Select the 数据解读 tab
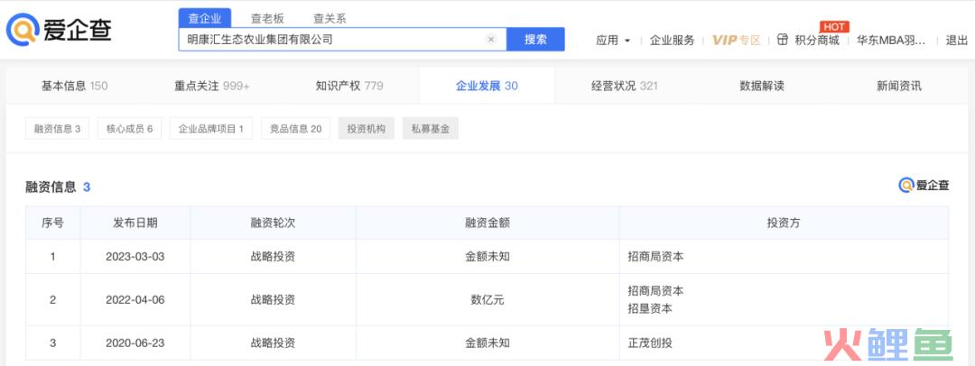This screenshot has width=975, height=366. tap(762, 86)
